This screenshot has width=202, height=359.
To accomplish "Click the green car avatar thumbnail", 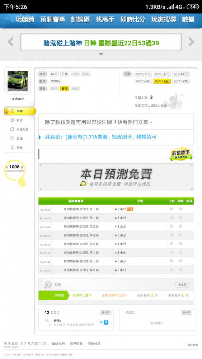I will coord(18,81).
